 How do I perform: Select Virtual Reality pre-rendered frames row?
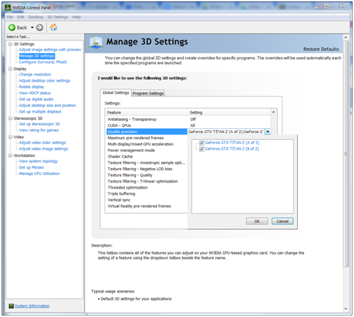(147, 206)
